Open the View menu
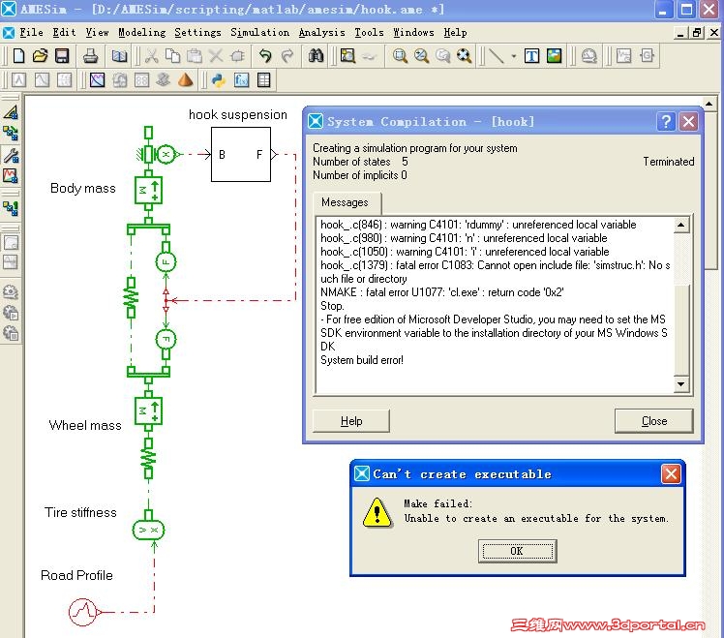The width and height of the screenshot is (724, 638). pos(97,32)
